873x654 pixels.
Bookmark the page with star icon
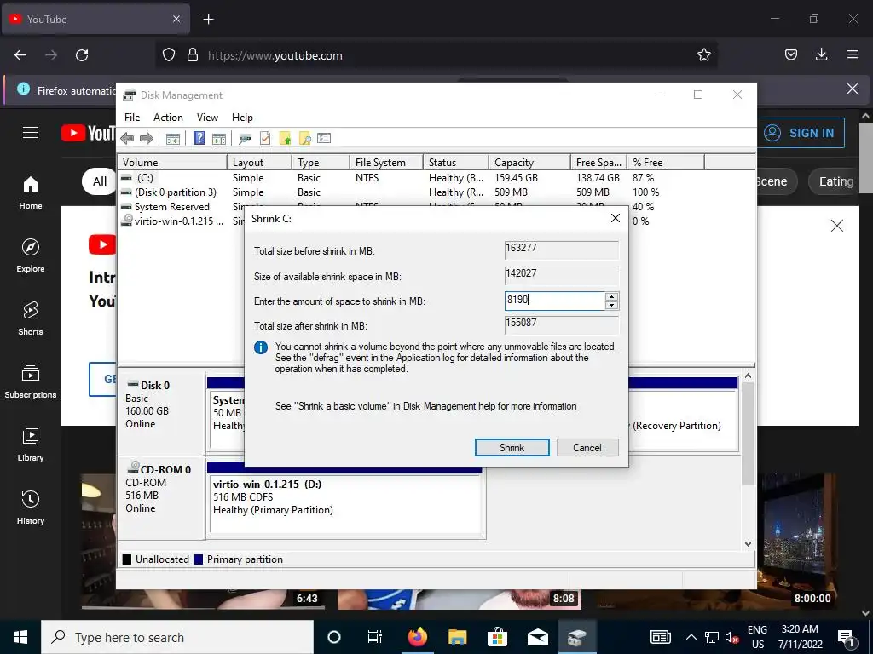pyautogui.click(x=703, y=55)
